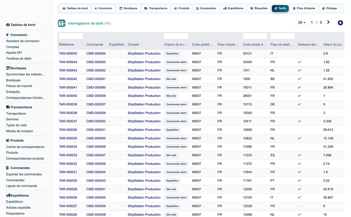
Task: Open Assistant de connexion in sidebar
Action: pos(23,41)
